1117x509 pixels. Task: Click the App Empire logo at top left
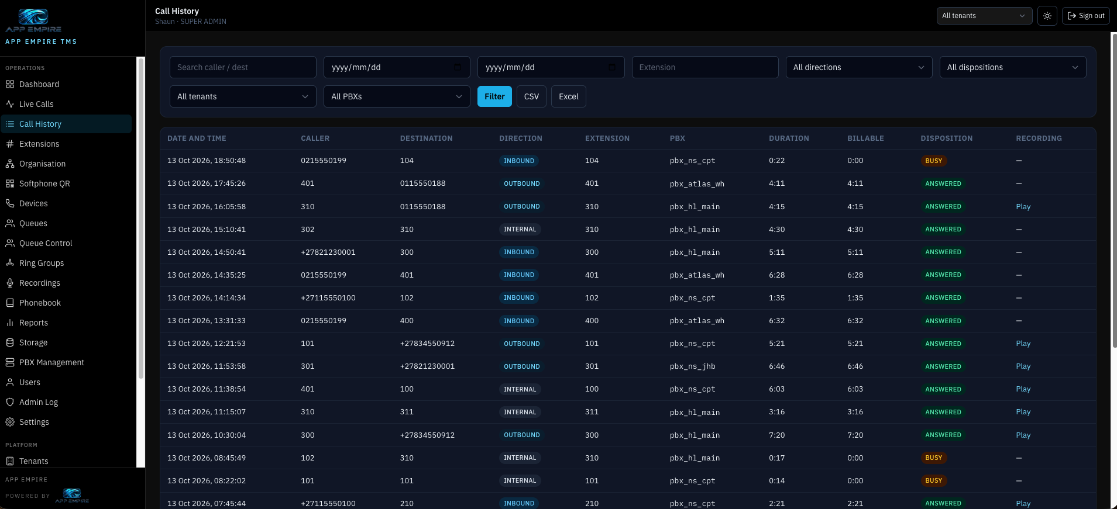[x=33, y=20]
